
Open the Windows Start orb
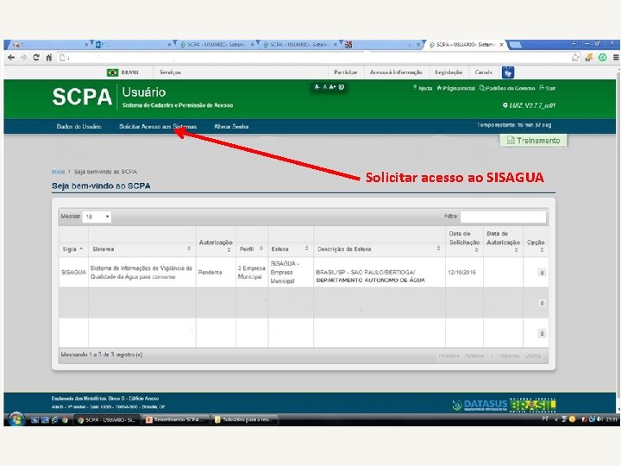pyautogui.click(x=16, y=419)
